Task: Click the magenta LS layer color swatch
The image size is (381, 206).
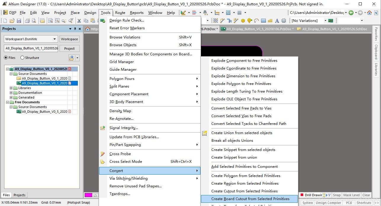Action: 88,195
